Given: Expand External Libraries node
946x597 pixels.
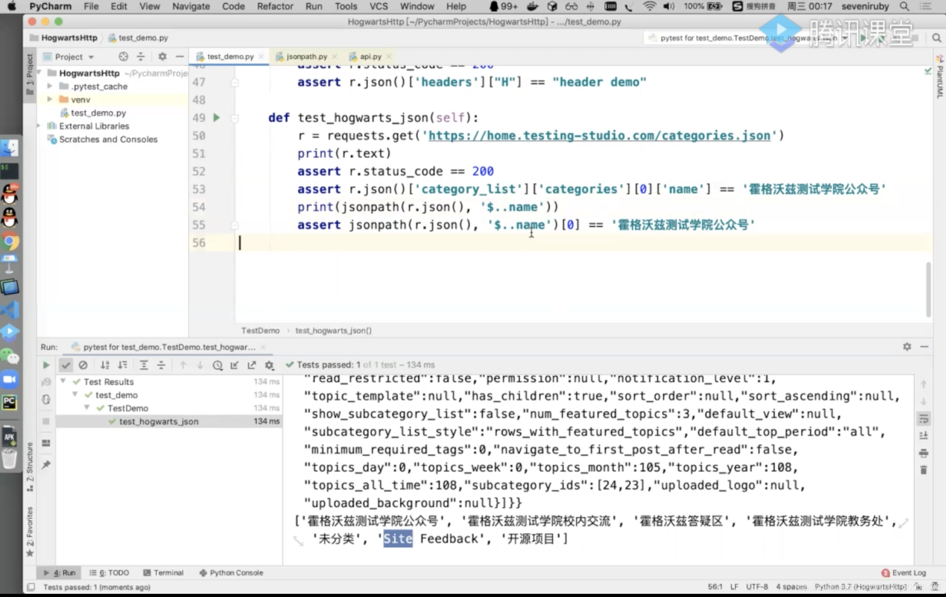Looking at the screenshot, I should point(39,126).
